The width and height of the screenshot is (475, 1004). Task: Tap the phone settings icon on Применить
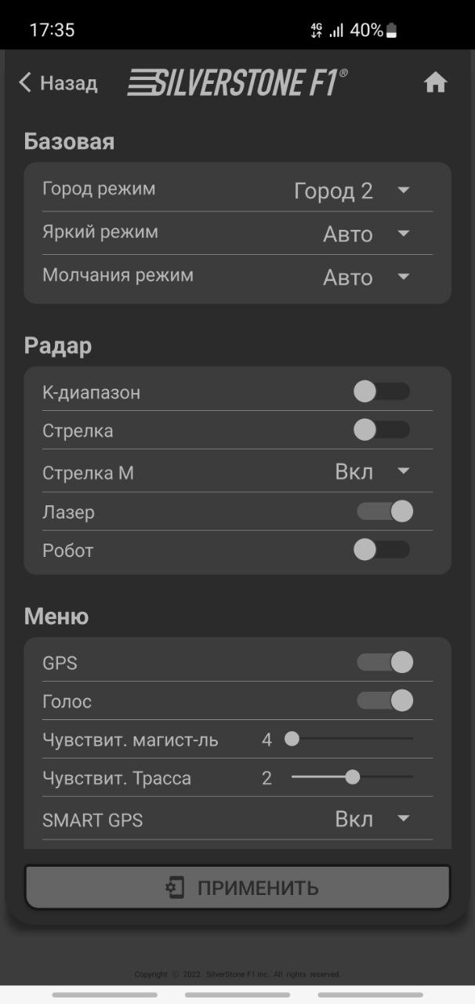(175, 888)
